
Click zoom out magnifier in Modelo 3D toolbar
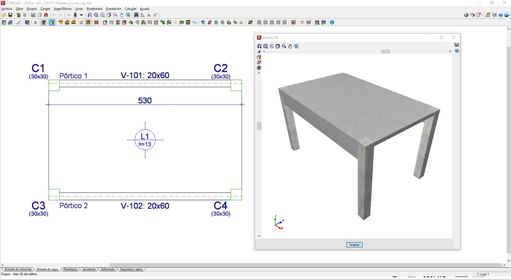(x=284, y=46)
